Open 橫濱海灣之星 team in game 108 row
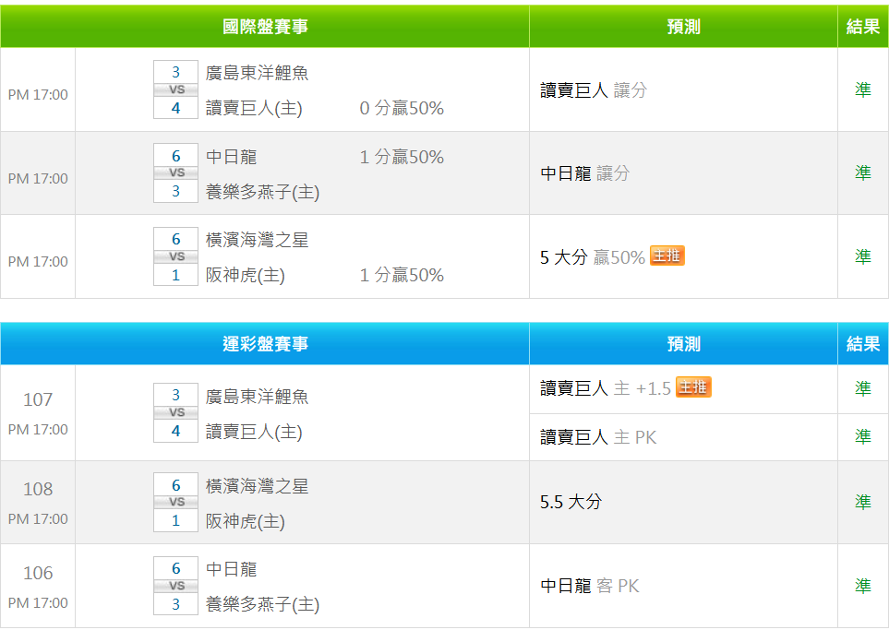 pyautogui.click(x=257, y=486)
